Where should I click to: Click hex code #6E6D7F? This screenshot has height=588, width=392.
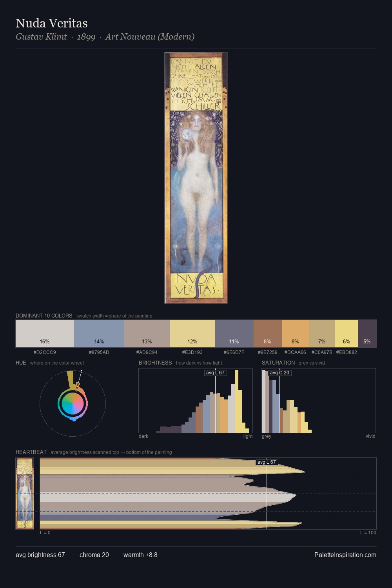pyautogui.click(x=234, y=352)
